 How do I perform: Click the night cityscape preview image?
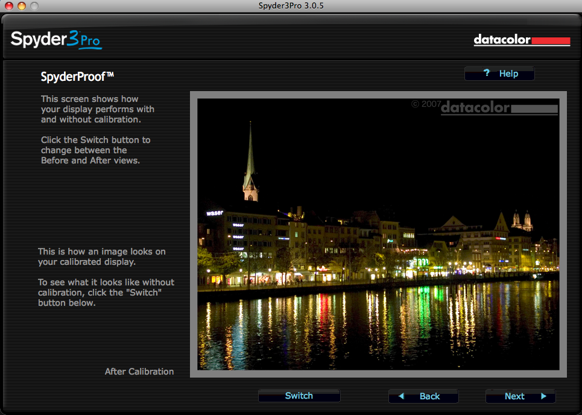pos(378,253)
